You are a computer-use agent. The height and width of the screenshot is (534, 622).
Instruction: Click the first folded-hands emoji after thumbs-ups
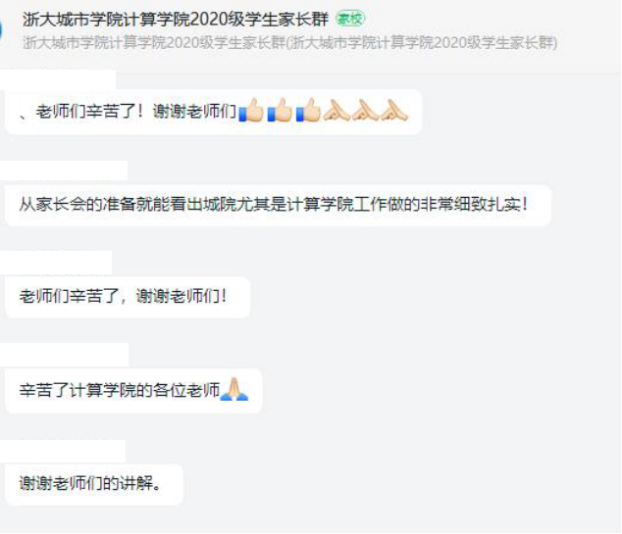click(337, 110)
